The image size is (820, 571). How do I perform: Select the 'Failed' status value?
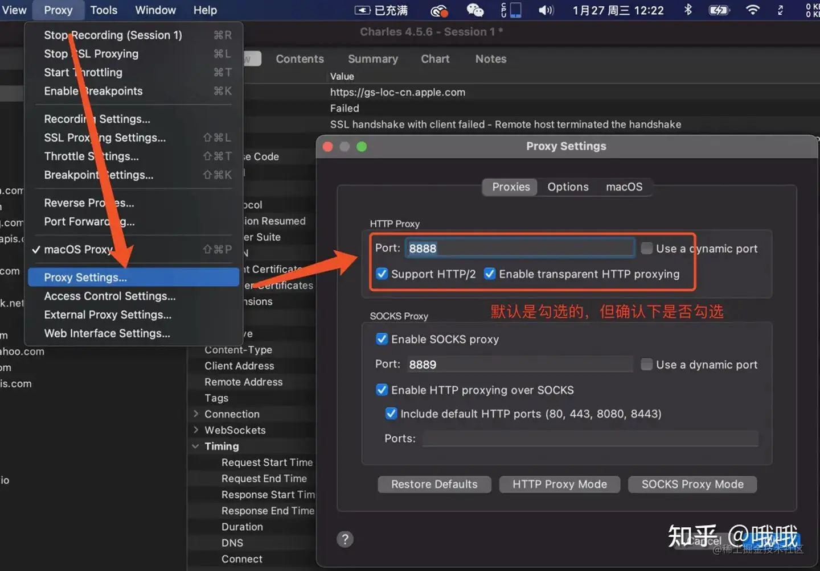345,108
